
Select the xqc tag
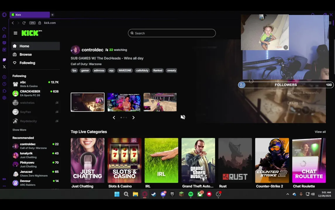click(112, 70)
